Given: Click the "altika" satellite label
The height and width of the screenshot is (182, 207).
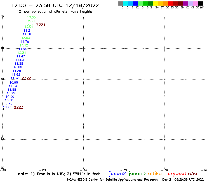Looking at the screenshot, I should (x=155, y=174).
